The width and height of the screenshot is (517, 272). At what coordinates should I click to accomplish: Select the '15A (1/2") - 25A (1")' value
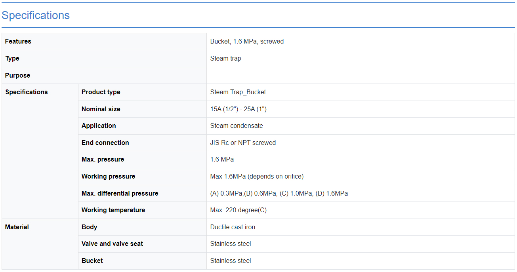(238, 109)
